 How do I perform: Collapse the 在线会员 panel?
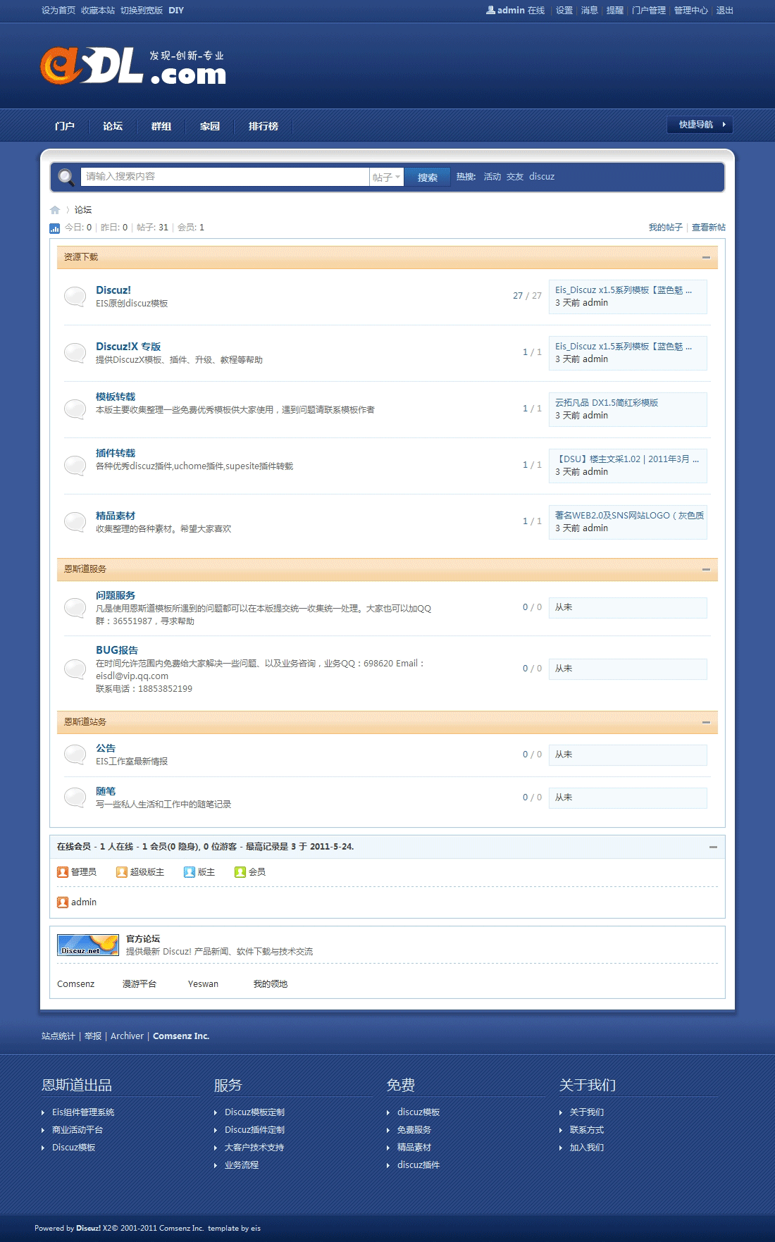[713, 847]
